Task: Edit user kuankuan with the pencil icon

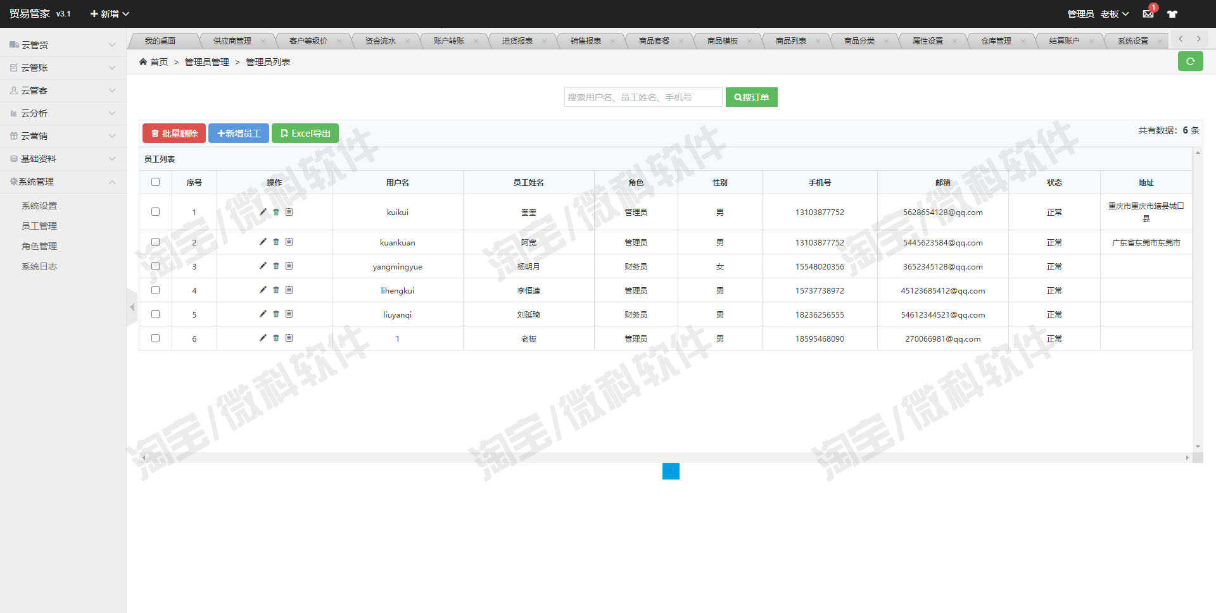Action: click(x=263, y=242)
